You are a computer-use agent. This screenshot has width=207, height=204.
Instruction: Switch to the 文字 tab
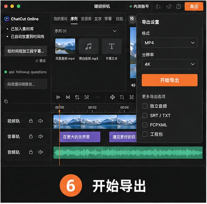(98, 19)
